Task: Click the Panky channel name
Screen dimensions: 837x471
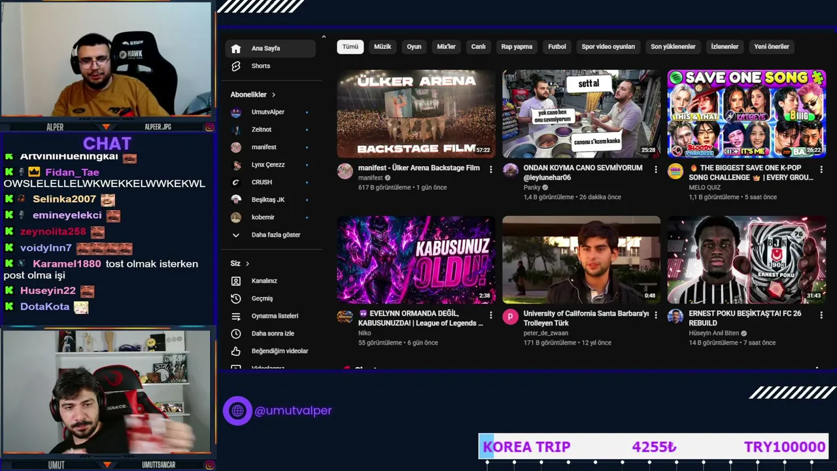Action: [x=532, y=187]
